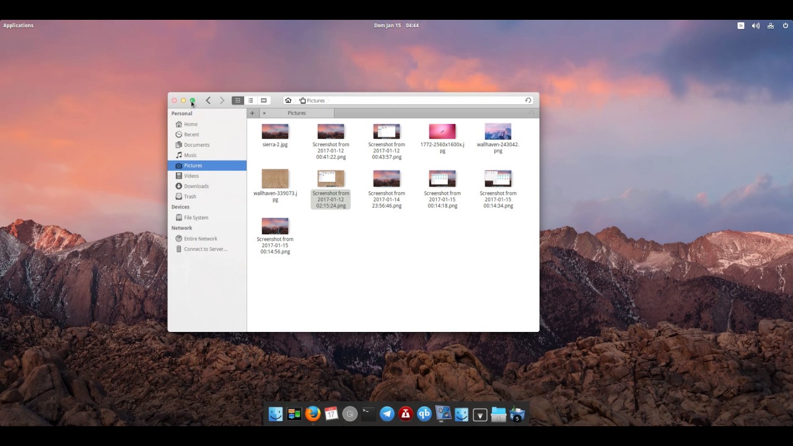Switch to column view
This screenshot has width=793, height=446.
264,100
